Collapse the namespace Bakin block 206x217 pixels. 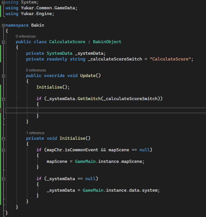[4, 25]
